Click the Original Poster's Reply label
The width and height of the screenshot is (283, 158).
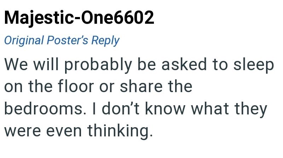[x=62, y=40]
